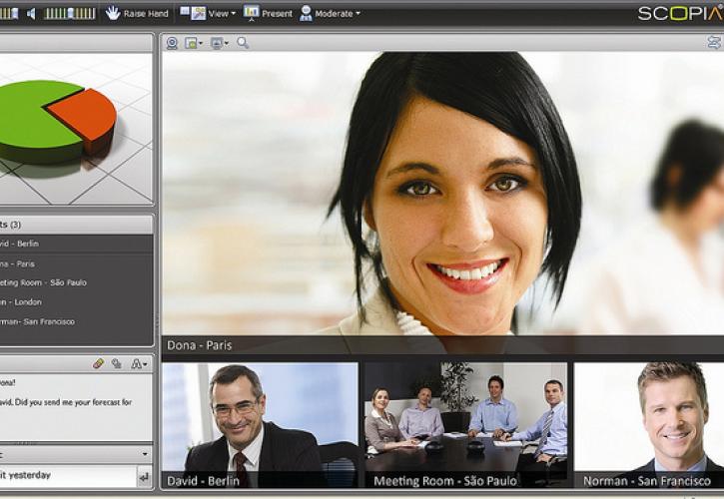This screenshot has width=724, height=499.
Task: Click the webcam icon above the video
Action: (172, 43)
